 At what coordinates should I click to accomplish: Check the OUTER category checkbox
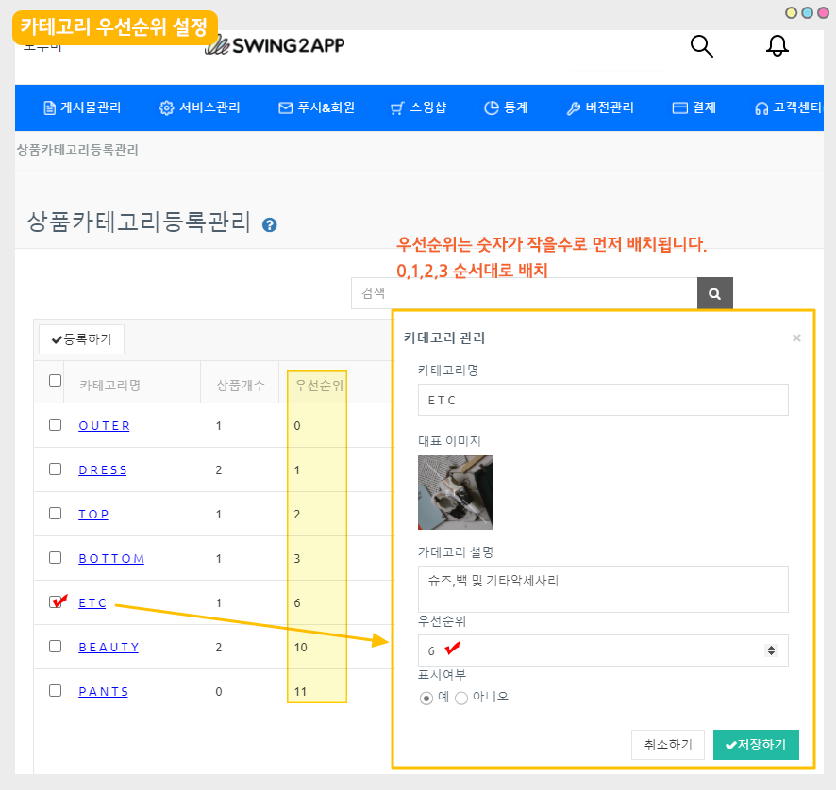point(55,425)
